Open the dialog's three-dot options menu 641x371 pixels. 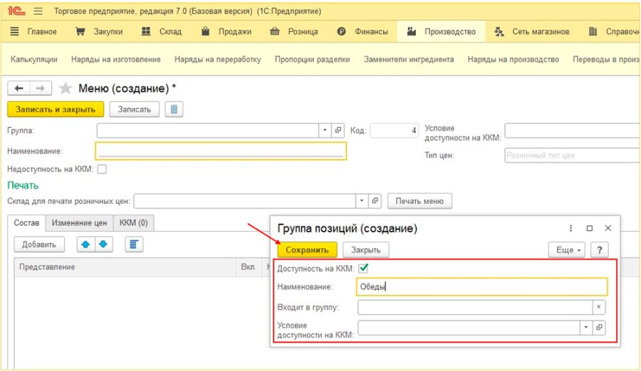(570, 228)
